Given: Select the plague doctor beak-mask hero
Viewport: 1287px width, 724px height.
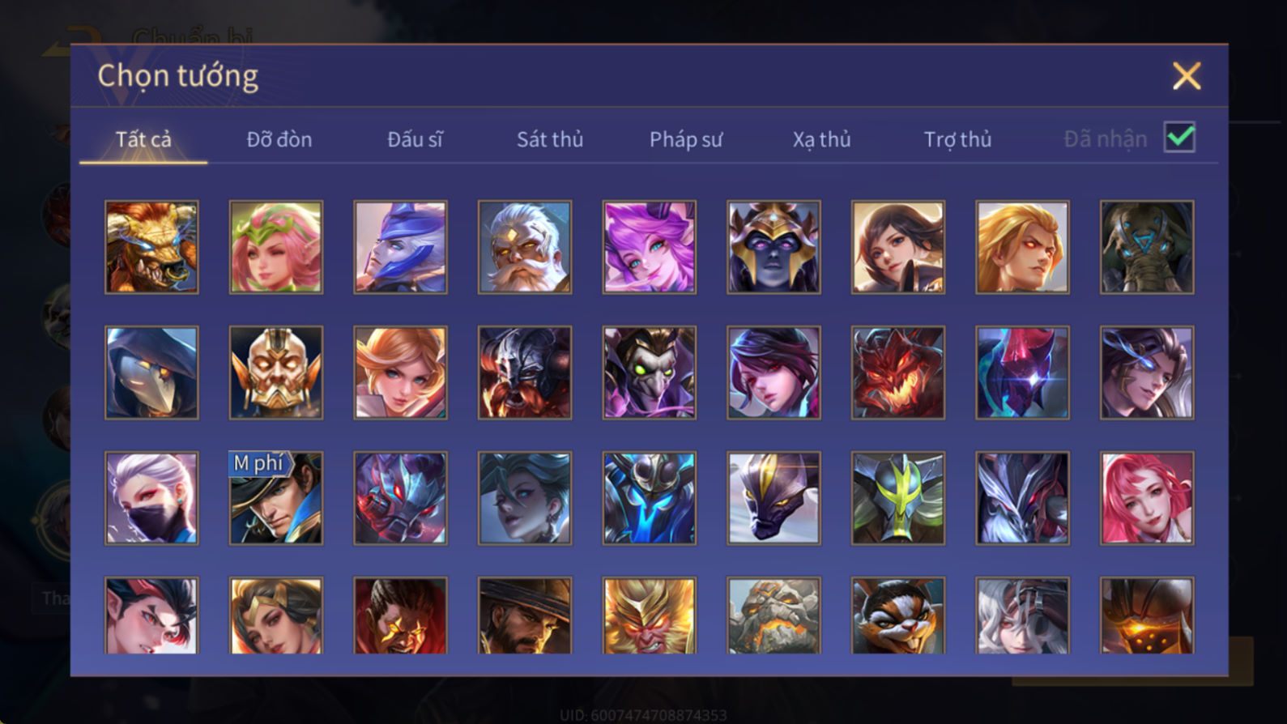Looking at the screenshot, I should tap(151, 373).
